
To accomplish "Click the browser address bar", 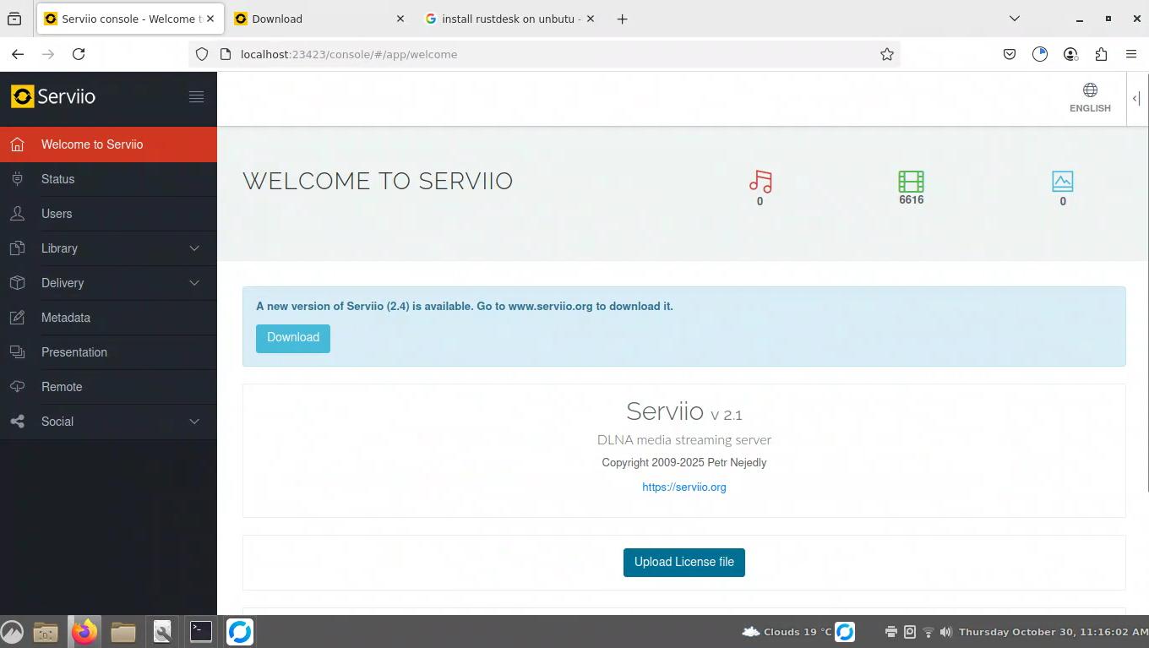I will pos(541,54).
